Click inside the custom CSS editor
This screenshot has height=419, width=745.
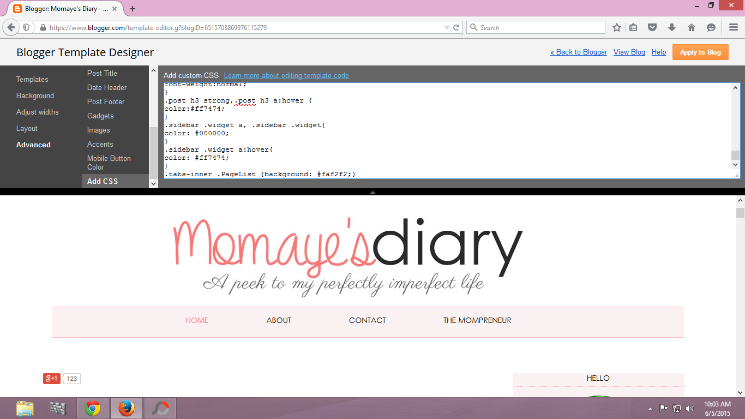[x=382, y=131]
